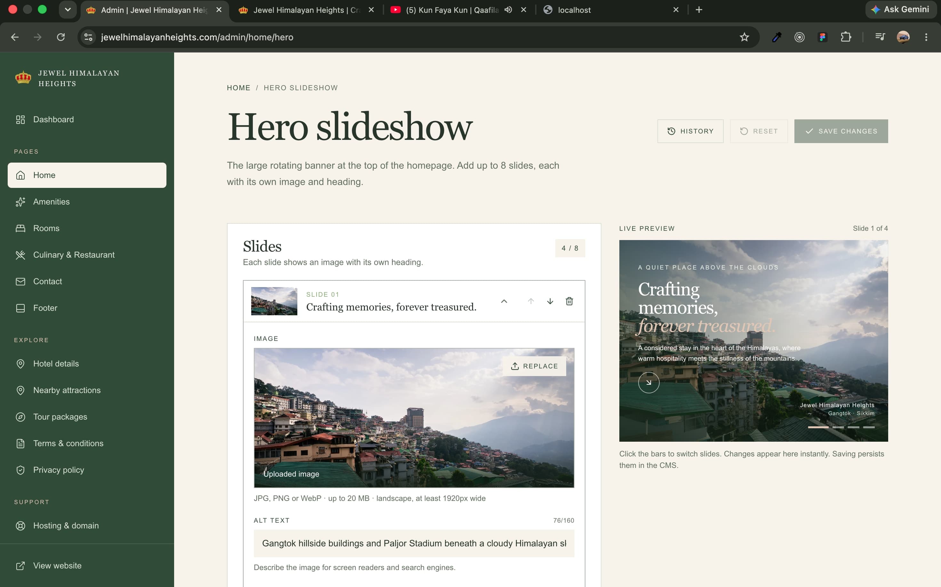The width and height of the screenshot is (941, 587).
Task: Save changes to the hero slideshow
Action: 841,131
